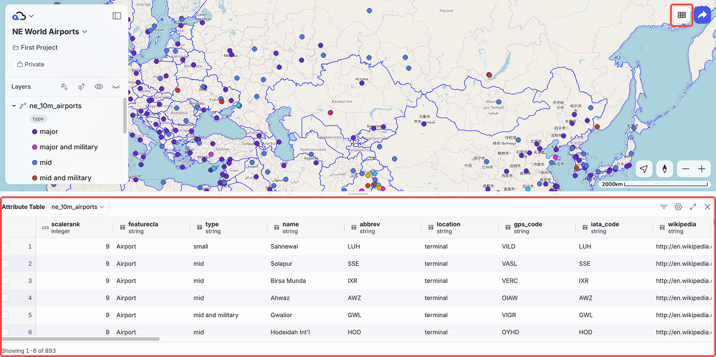Viewport: 716px width, 357px height.
Task: Click the table horizontal scrollbar
Action: (x=80, y=339)
